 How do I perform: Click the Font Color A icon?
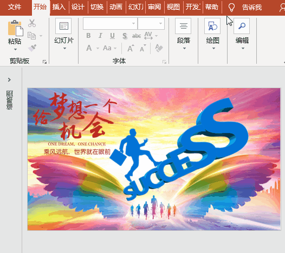(89, 48)
